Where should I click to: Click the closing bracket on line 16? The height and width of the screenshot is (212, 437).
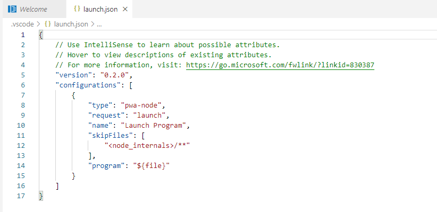(57, 186)
